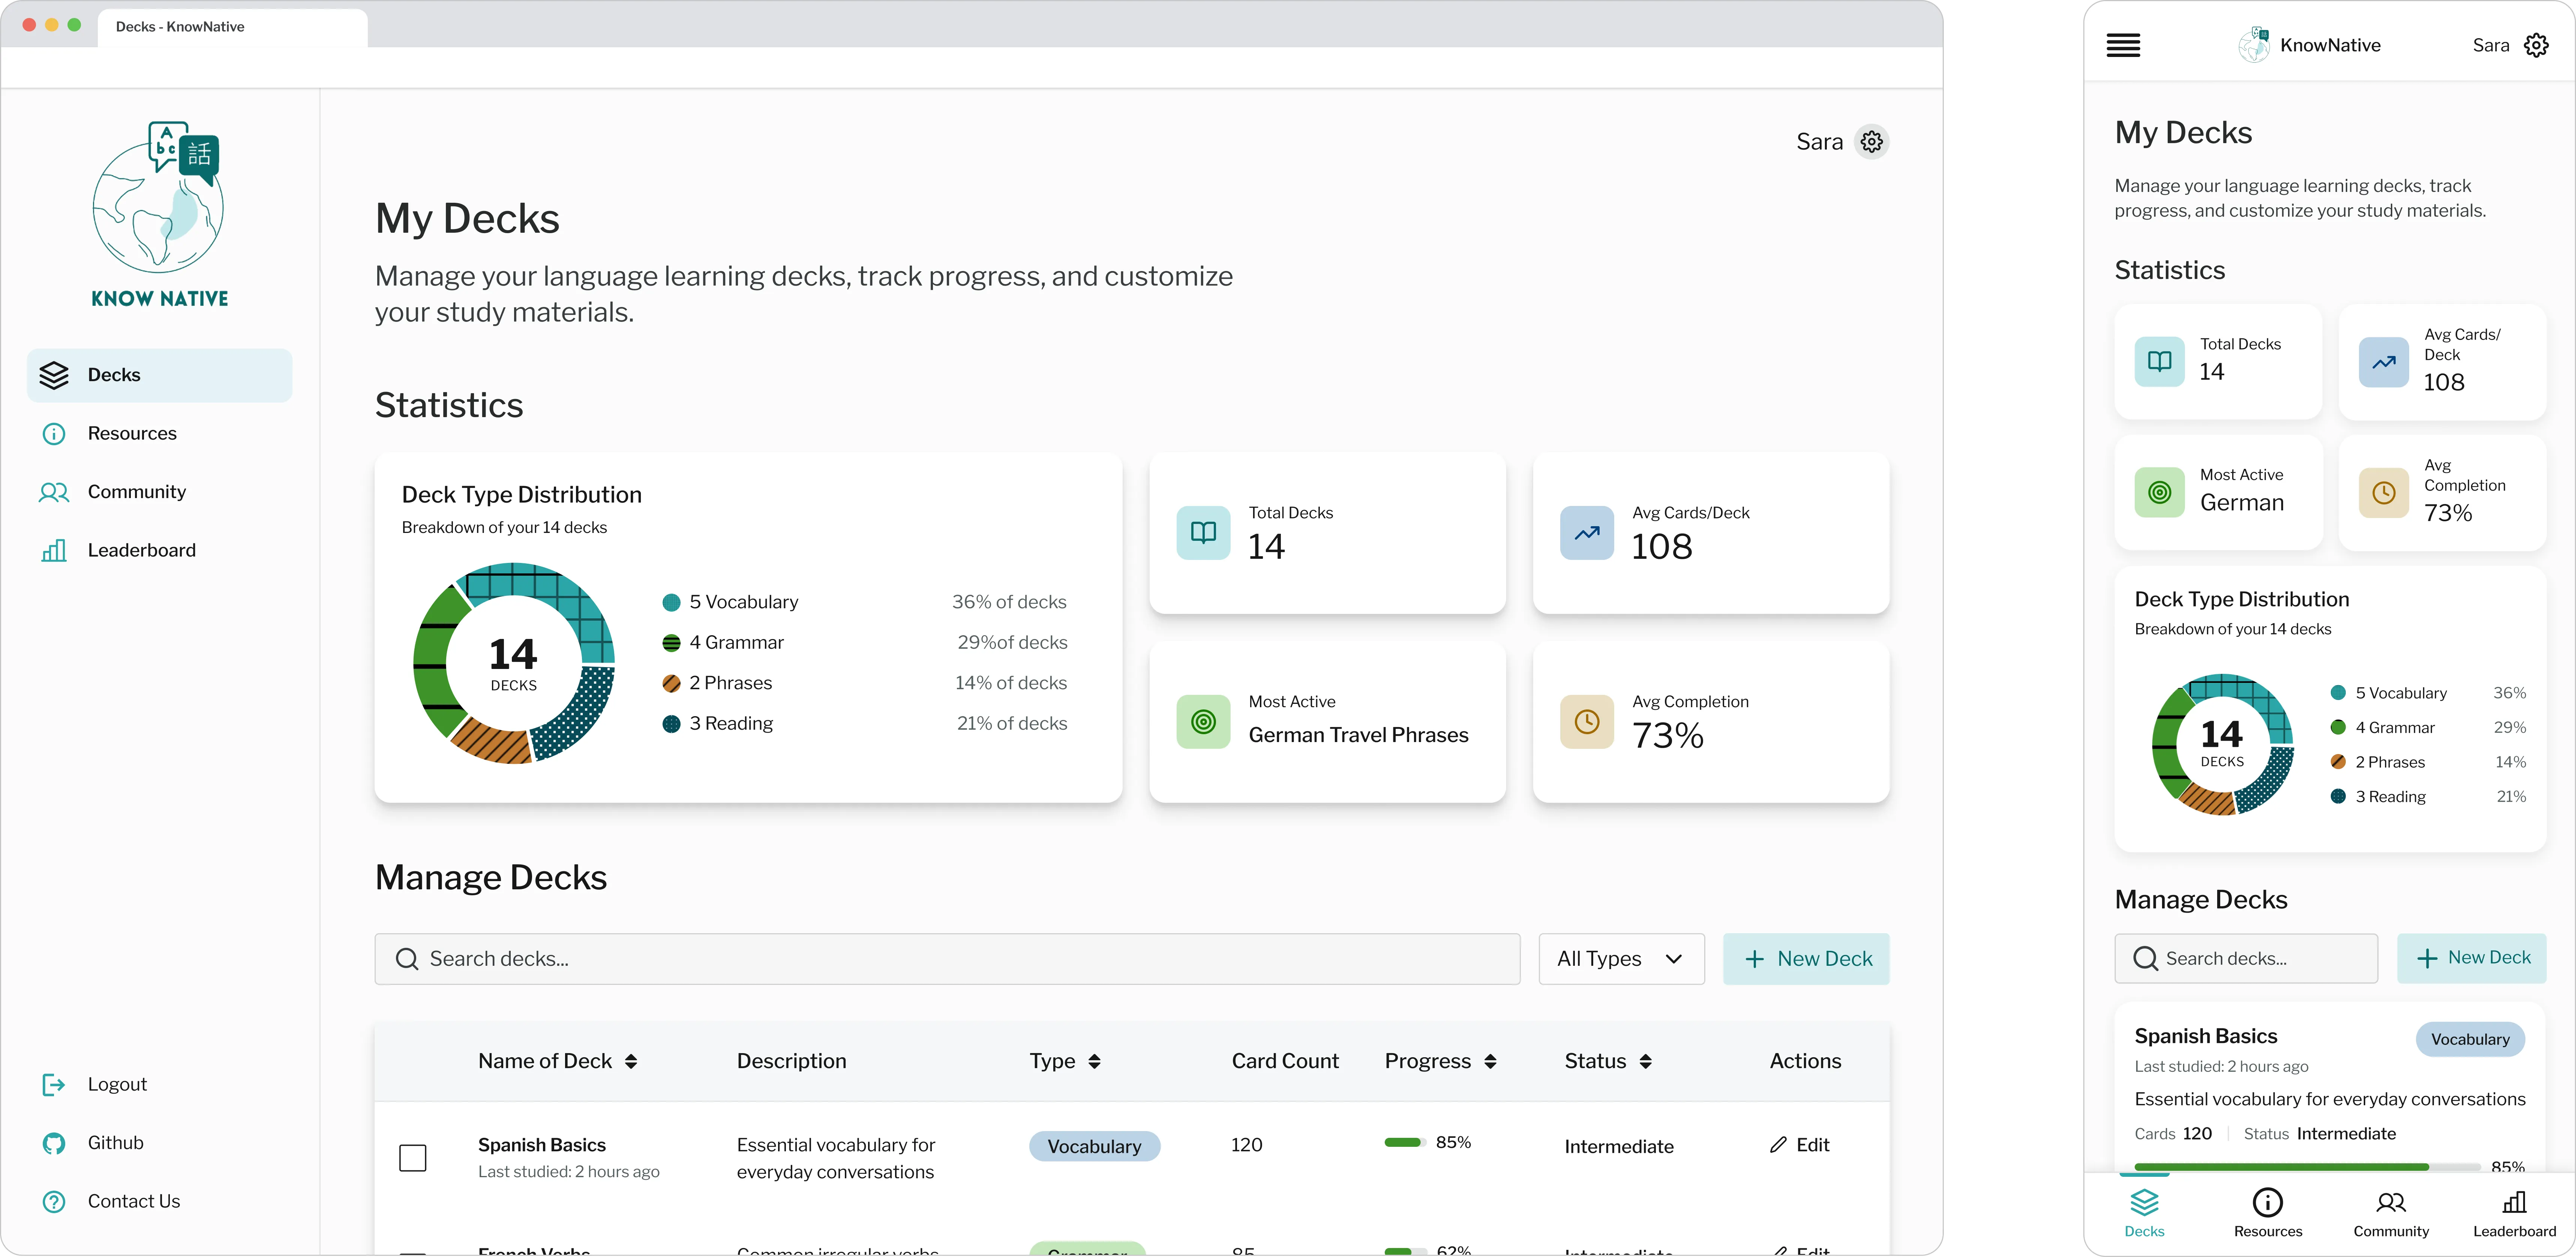This screenshot has width=2576, height=1257.
Task: Select Decks tab in mobile bottom bar
Action: [2144, 1213]
